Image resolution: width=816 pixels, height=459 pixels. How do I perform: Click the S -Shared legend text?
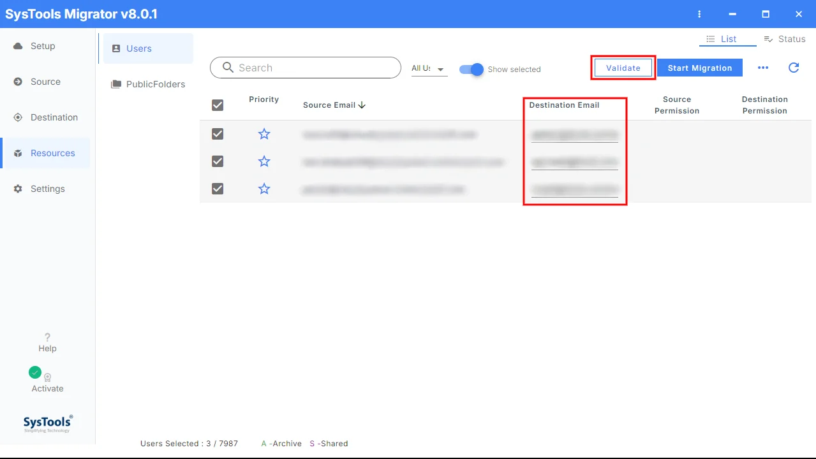tap(329, 444)
